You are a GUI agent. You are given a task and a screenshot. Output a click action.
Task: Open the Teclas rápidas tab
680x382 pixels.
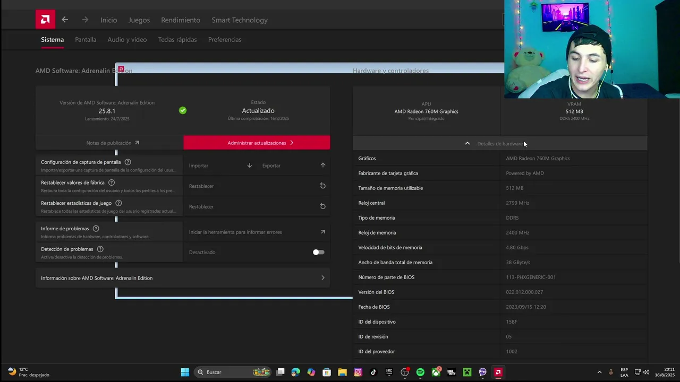(x=177, y=40)
